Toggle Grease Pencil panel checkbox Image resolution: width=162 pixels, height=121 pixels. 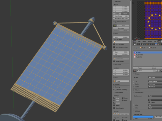[116, 22]
